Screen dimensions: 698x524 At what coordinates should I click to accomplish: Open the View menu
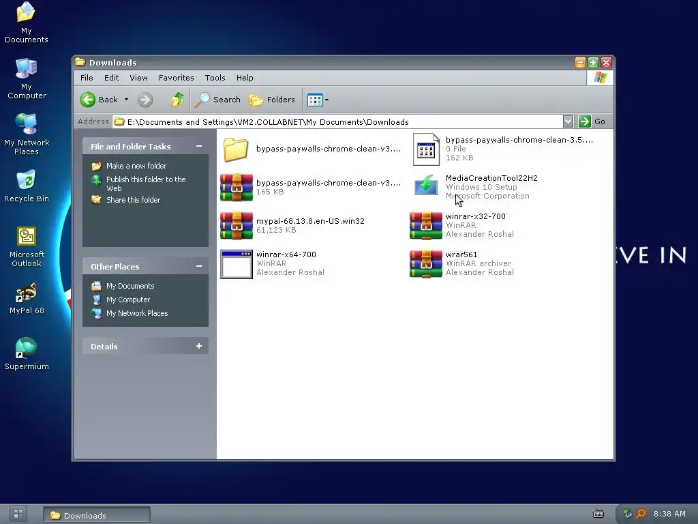coord(138,78)
